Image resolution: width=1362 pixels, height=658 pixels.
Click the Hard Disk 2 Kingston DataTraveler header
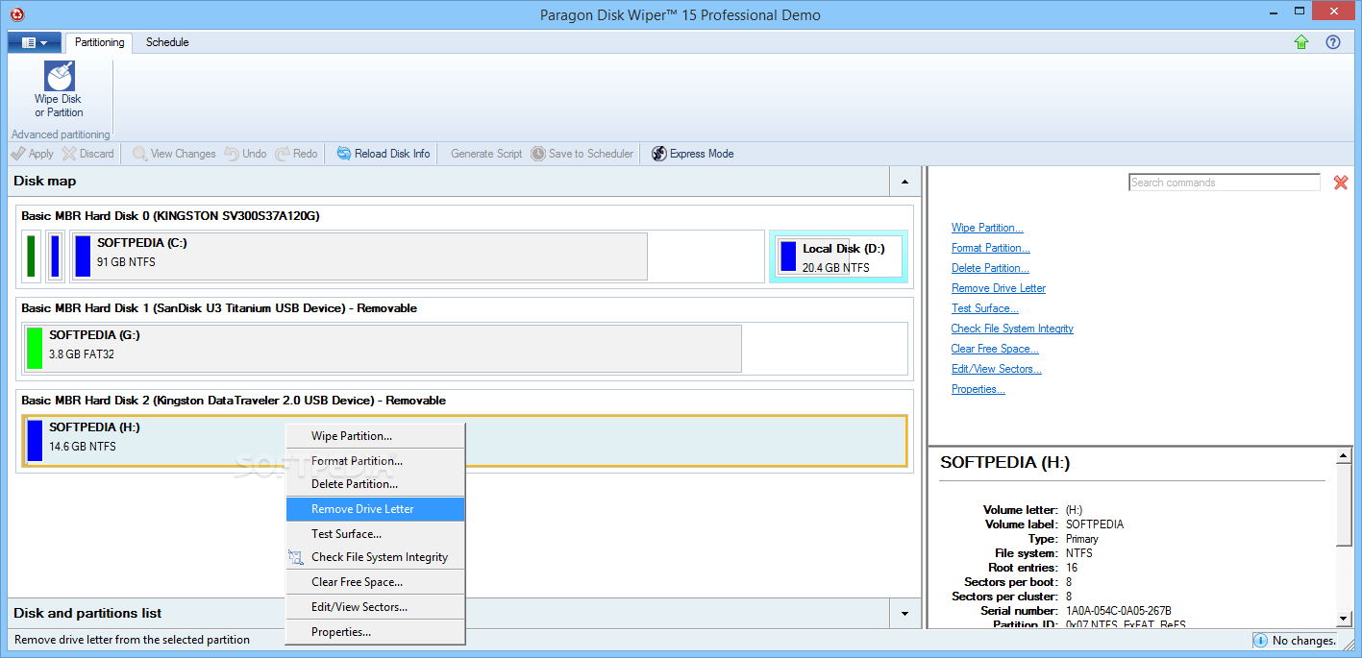pos(234,401)
